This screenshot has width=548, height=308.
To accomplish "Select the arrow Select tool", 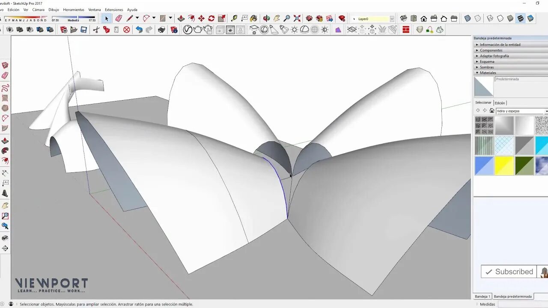I will (107, 18).
